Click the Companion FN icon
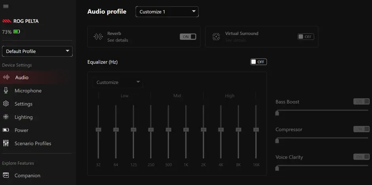The height and width of the screenshot is (185, 372). tap(6, 175)
